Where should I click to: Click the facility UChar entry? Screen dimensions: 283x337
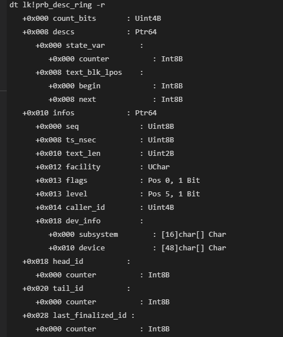[x=102, y=167]
